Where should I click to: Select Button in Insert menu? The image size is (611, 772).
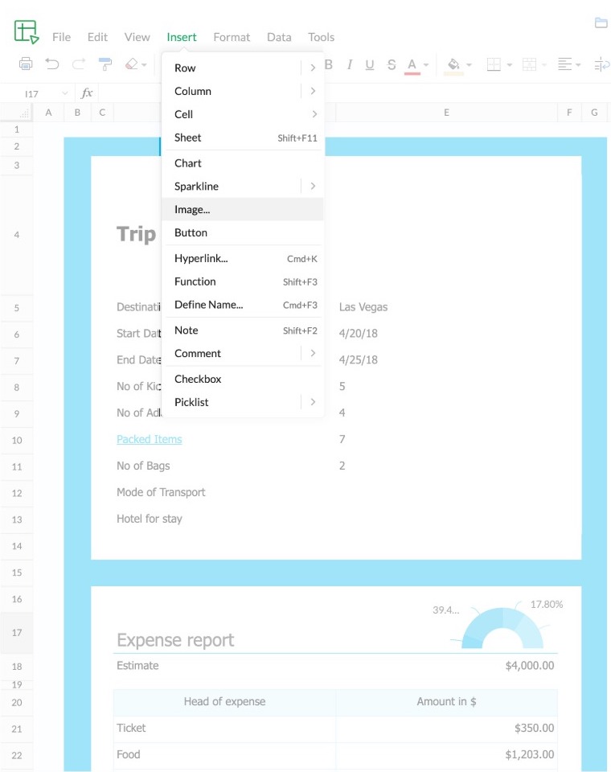point(243,232)
